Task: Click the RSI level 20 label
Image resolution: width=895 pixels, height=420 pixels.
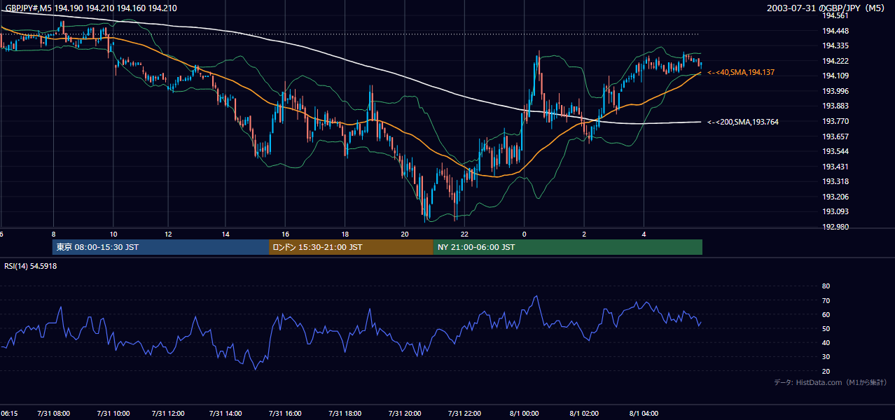Action: pos(826,371)
